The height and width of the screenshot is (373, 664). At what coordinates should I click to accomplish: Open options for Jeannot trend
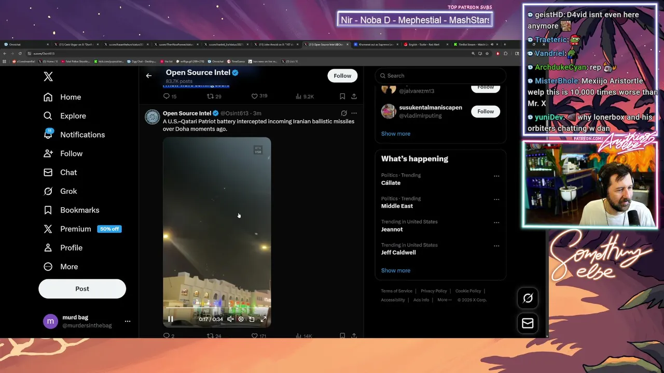point(496,223)
